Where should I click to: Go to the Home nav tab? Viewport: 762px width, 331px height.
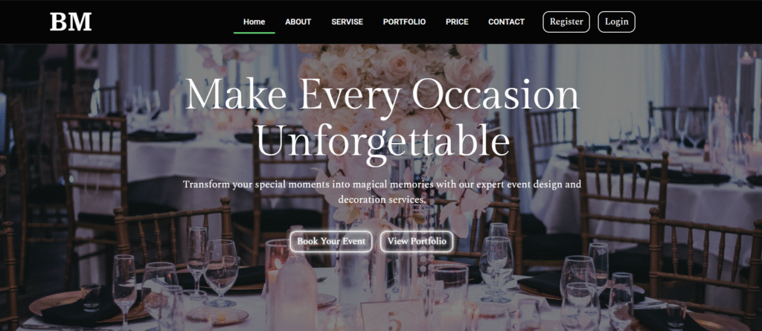tap(254, 22)
